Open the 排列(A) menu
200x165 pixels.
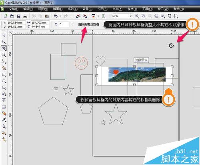tap(72, 9)
